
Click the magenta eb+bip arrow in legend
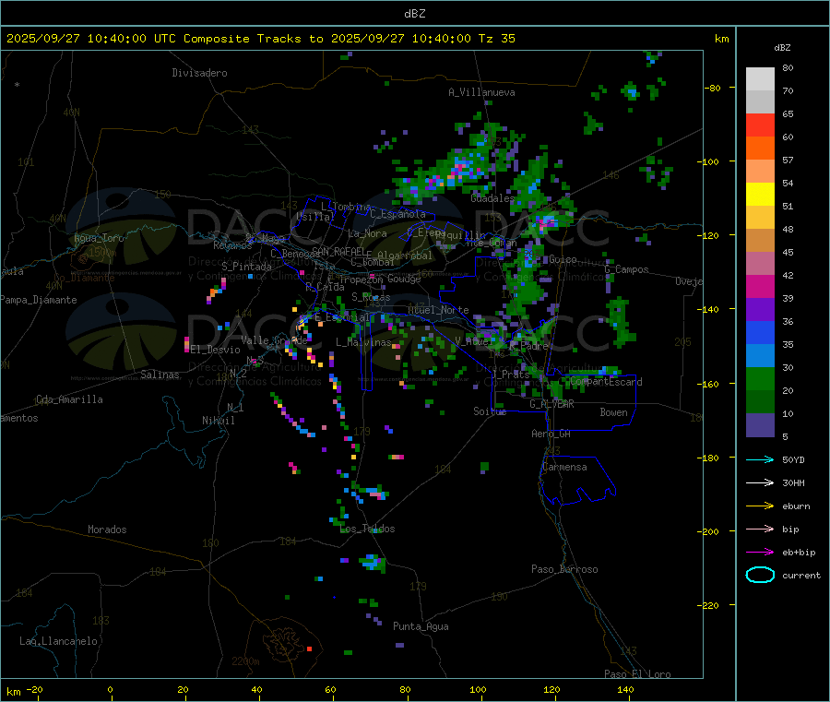point(760,553)
